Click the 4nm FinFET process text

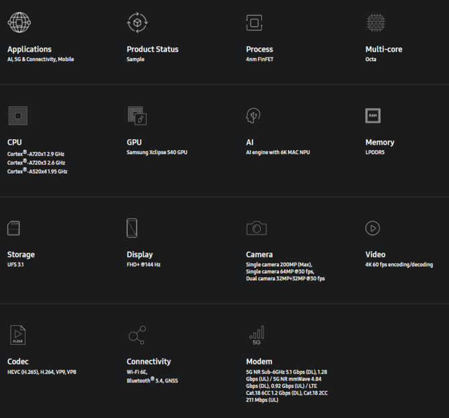point(260,59)
